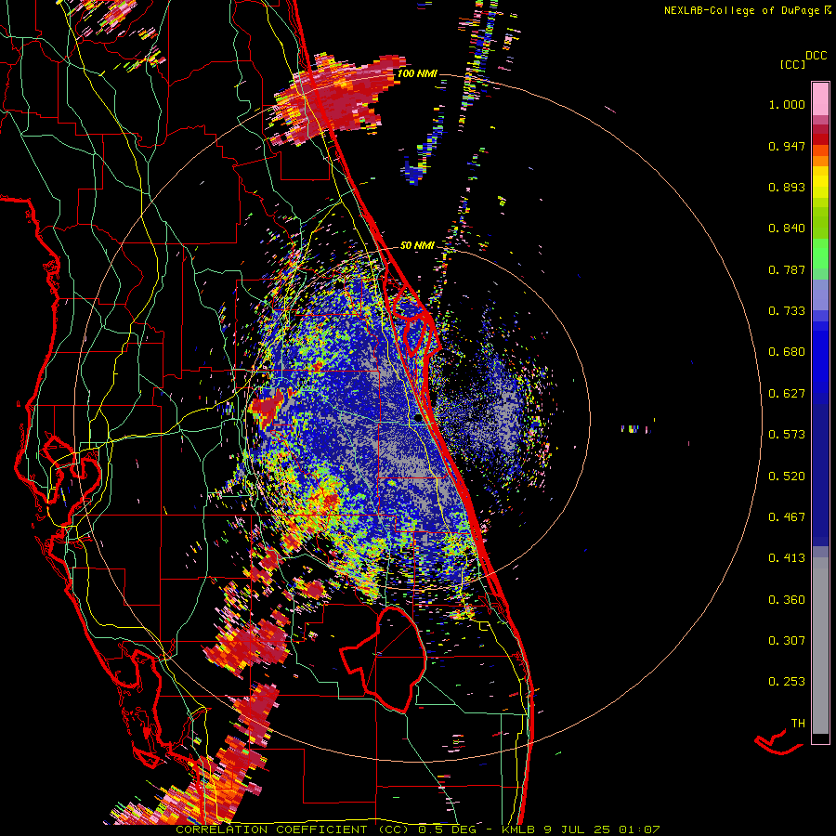This screenshot has height=836, width=836.
Task: Select the DCC label above the color bar
Action: coord(816,56)
